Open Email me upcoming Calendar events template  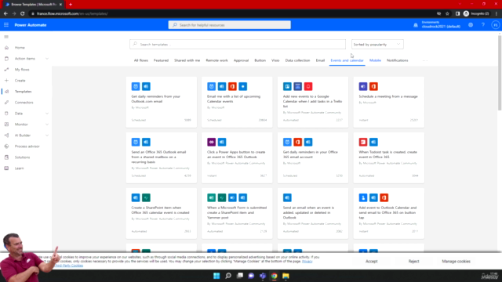[237, 102]
